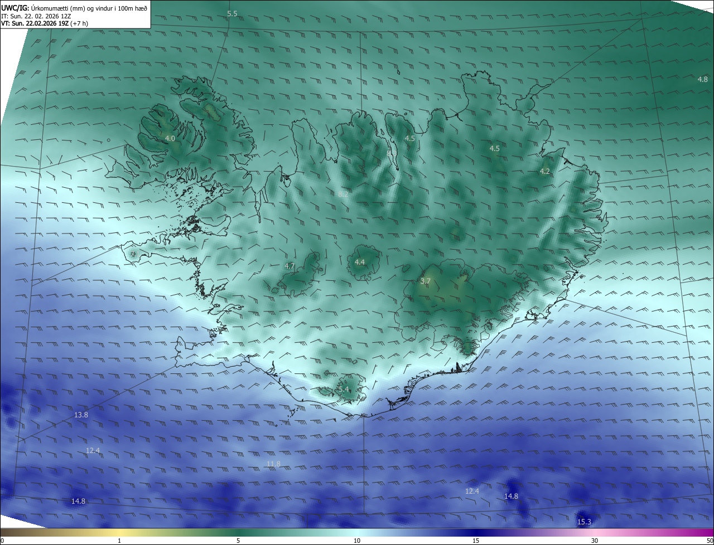Viewport: 714px width, 545px height.
Task: Click the 15 tick on the color scale
Action: (x=476, y=541)
